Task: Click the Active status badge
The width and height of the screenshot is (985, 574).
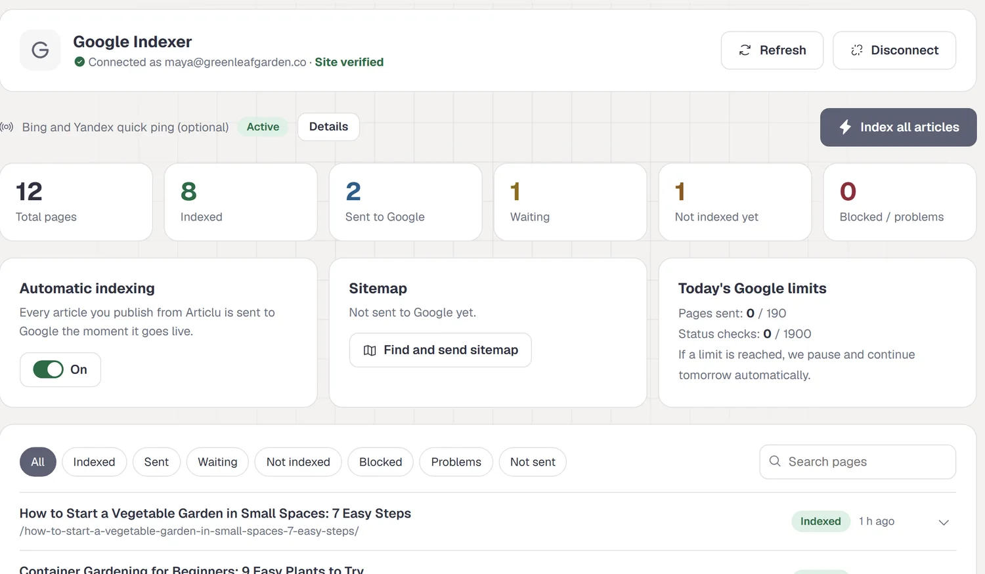Action: (x=263, y=127)
